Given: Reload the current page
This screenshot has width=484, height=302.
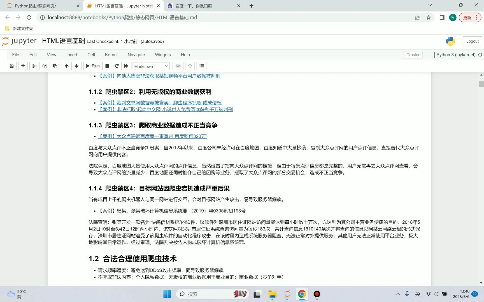Looking at the screenshot, I should [x=29, y=18].
